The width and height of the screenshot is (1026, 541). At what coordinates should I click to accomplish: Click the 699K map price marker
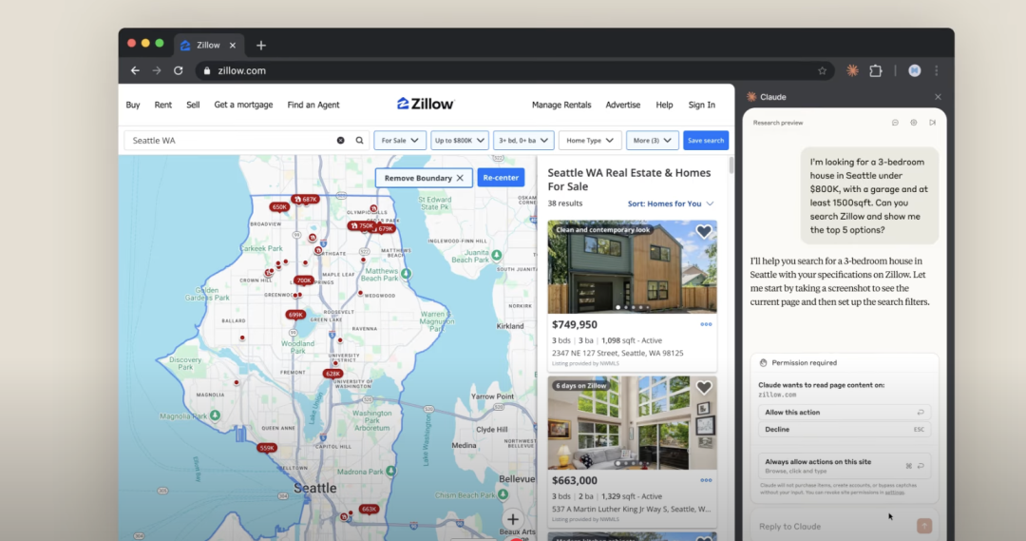pyautogui.click(x=295, y=315)
